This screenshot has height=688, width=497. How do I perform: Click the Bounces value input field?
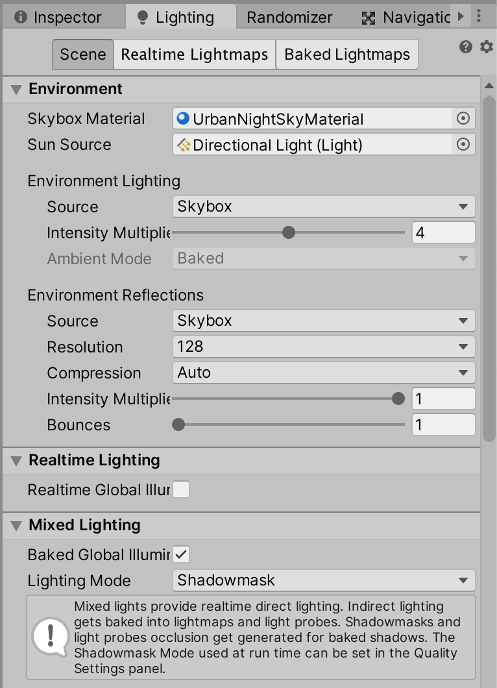point(443,425)
